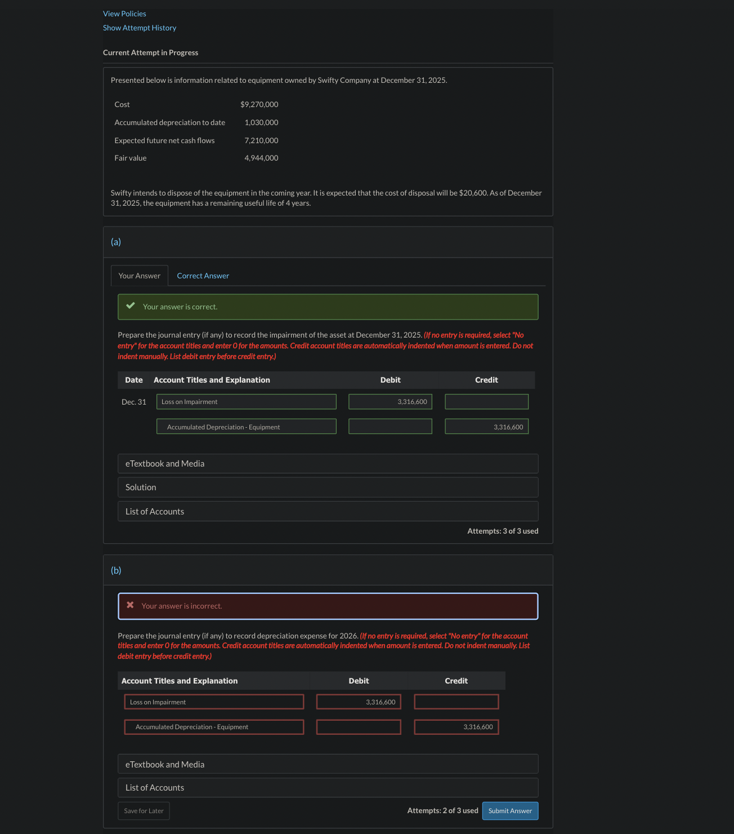Select the Loss on Impairment field in part (b)
This screenshot has height=834, width=734.
[x=214, y=702]
